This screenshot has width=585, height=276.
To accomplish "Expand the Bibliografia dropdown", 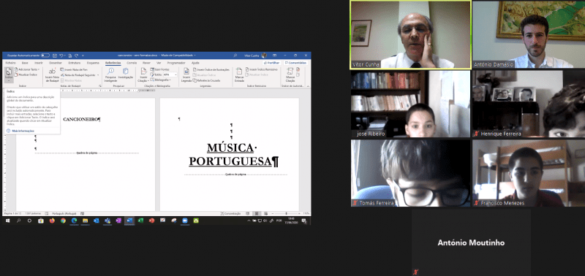I will (x=161, y=80).
